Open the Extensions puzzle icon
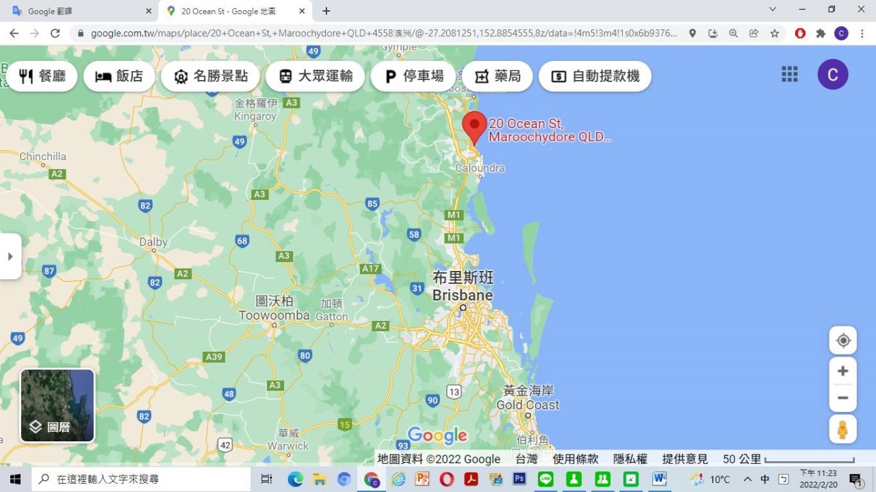876x492 pixels. [x=821, y=33]
